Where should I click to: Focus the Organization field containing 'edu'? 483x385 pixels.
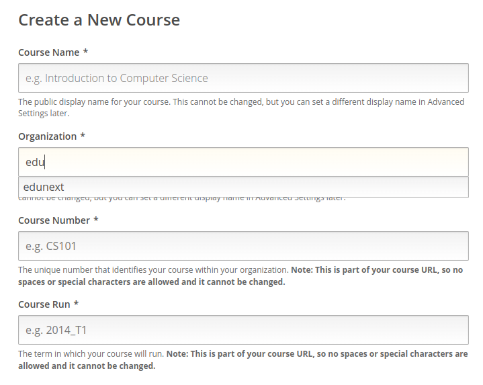(x=243, y=162)
